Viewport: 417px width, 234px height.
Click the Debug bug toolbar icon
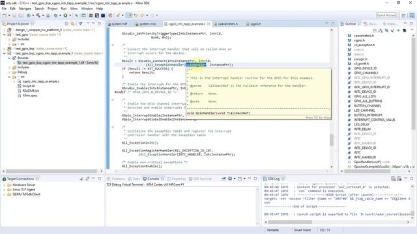pos(55,16)
